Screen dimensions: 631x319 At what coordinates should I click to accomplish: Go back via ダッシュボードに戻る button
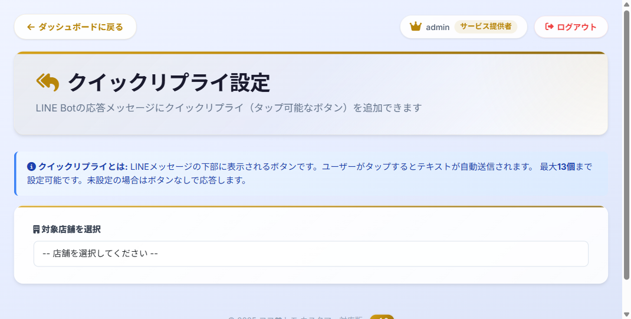[75, 27]
